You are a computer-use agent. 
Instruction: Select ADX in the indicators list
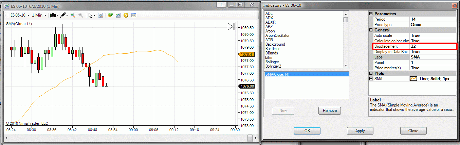click(x=269, y=18)
